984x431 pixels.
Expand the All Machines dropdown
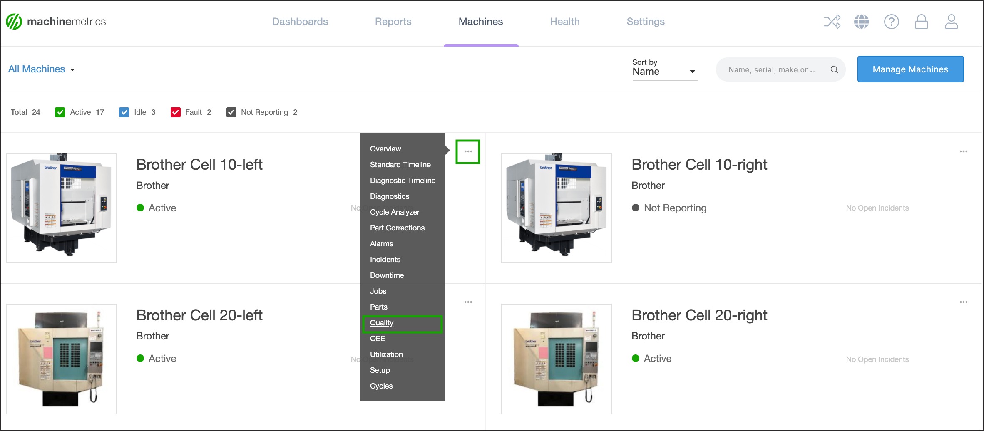[x=42, y=69]
